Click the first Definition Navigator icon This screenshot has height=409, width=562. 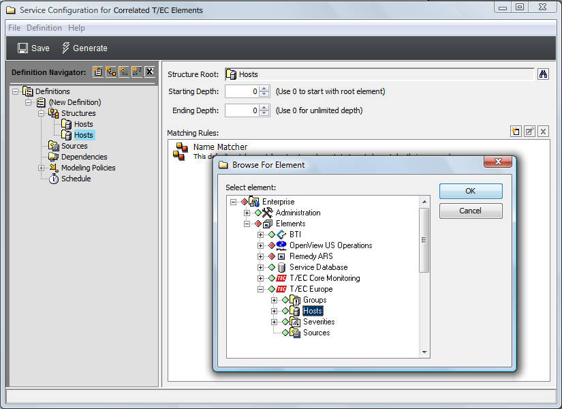pyautogui.click(x=97, y=72)
